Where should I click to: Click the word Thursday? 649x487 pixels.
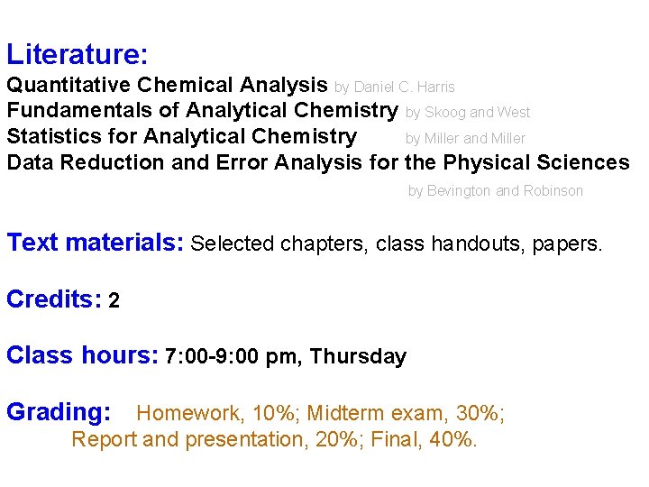point(358,356)
